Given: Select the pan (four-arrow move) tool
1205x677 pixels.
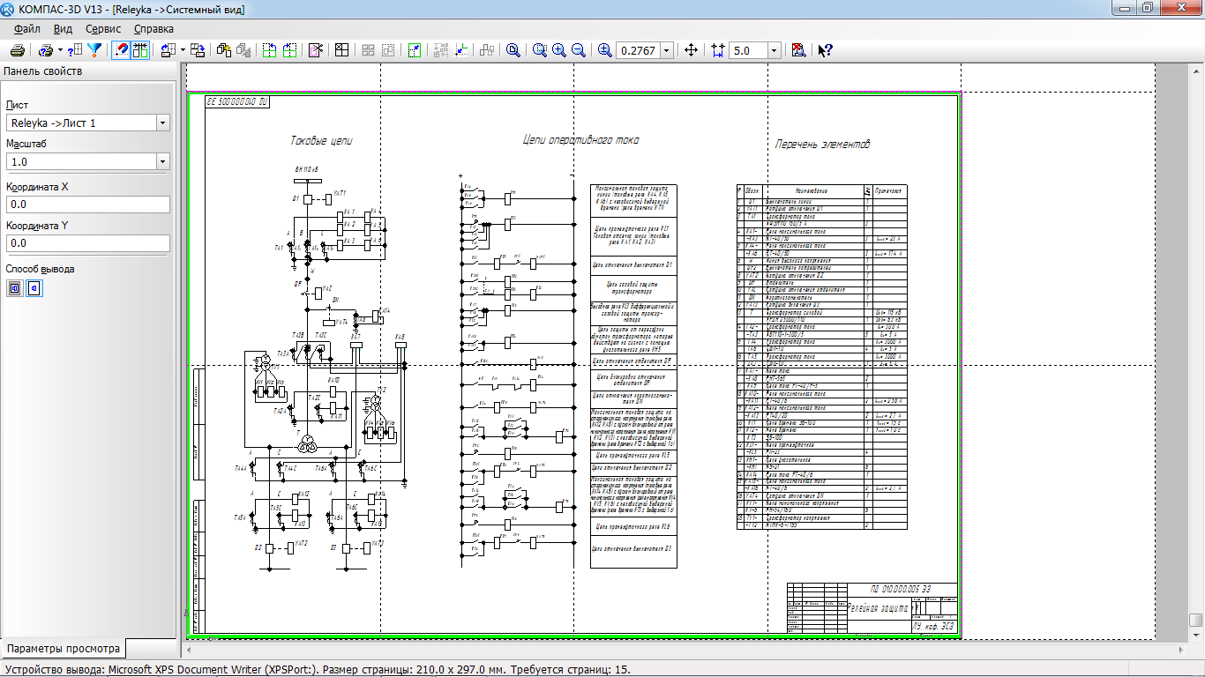Looking at the screenshot, I should coord(691,50).
